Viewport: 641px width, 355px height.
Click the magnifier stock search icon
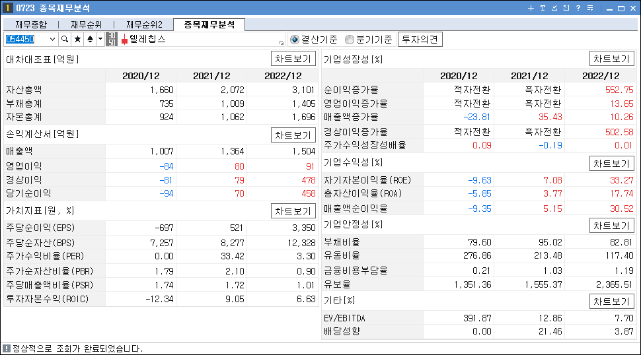[65, 39]
